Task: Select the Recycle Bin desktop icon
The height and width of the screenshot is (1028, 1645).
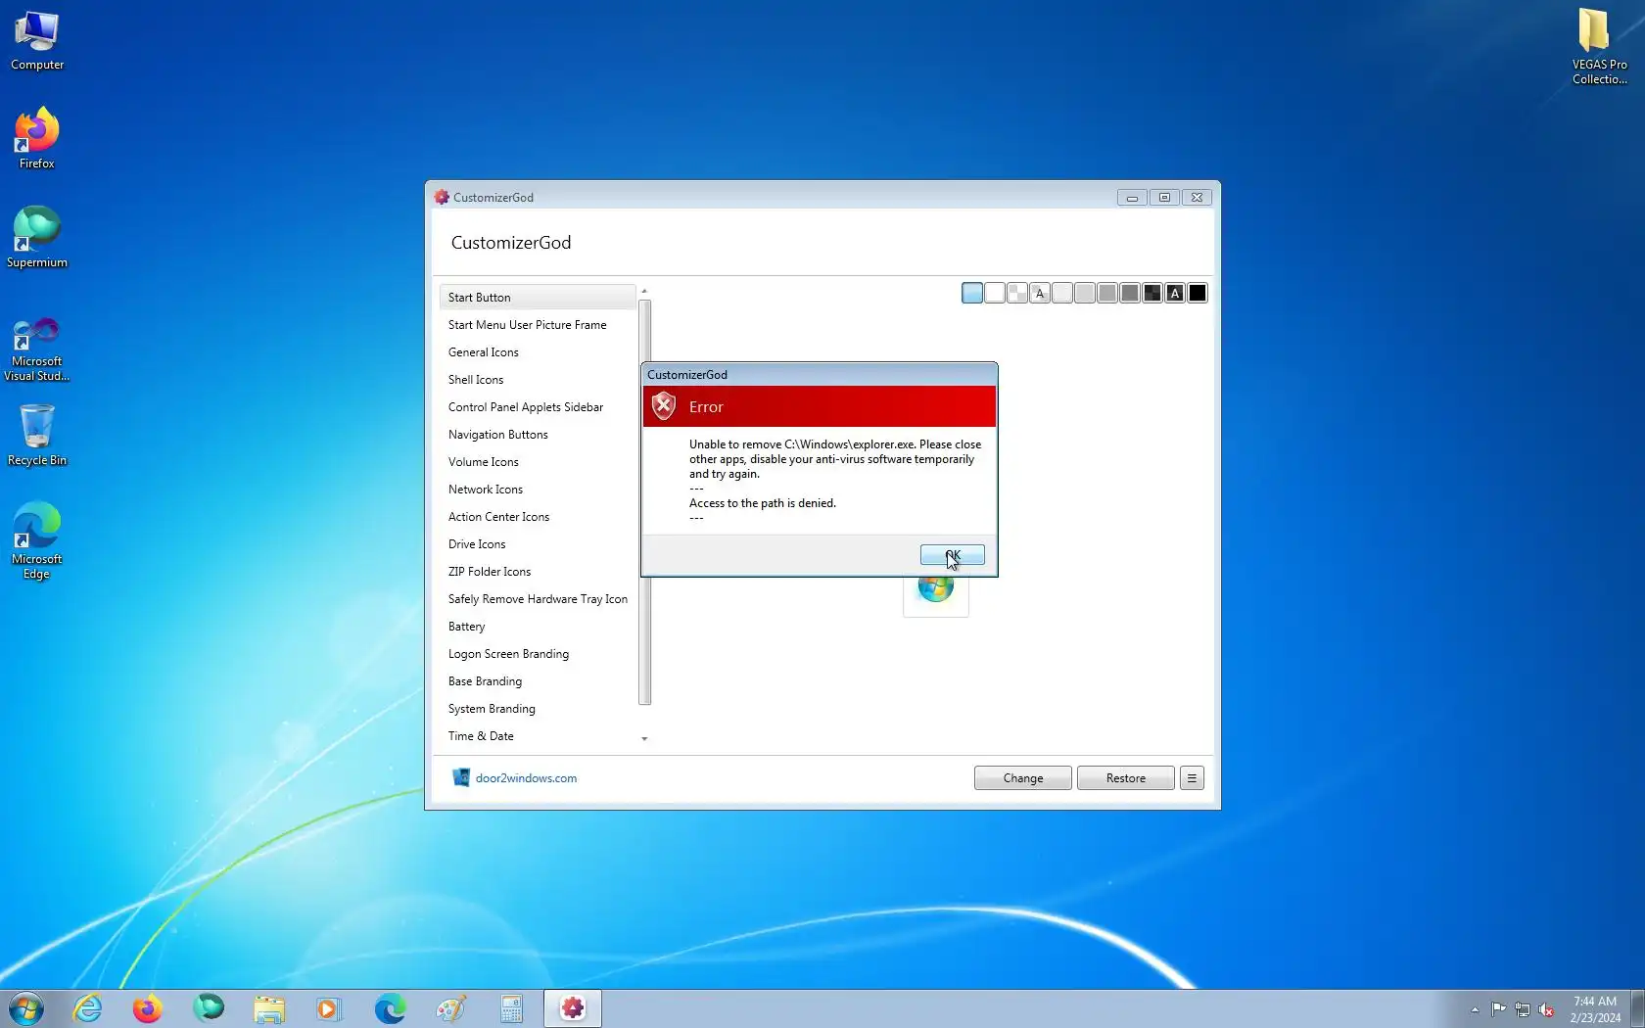Action: click(37, 436)
